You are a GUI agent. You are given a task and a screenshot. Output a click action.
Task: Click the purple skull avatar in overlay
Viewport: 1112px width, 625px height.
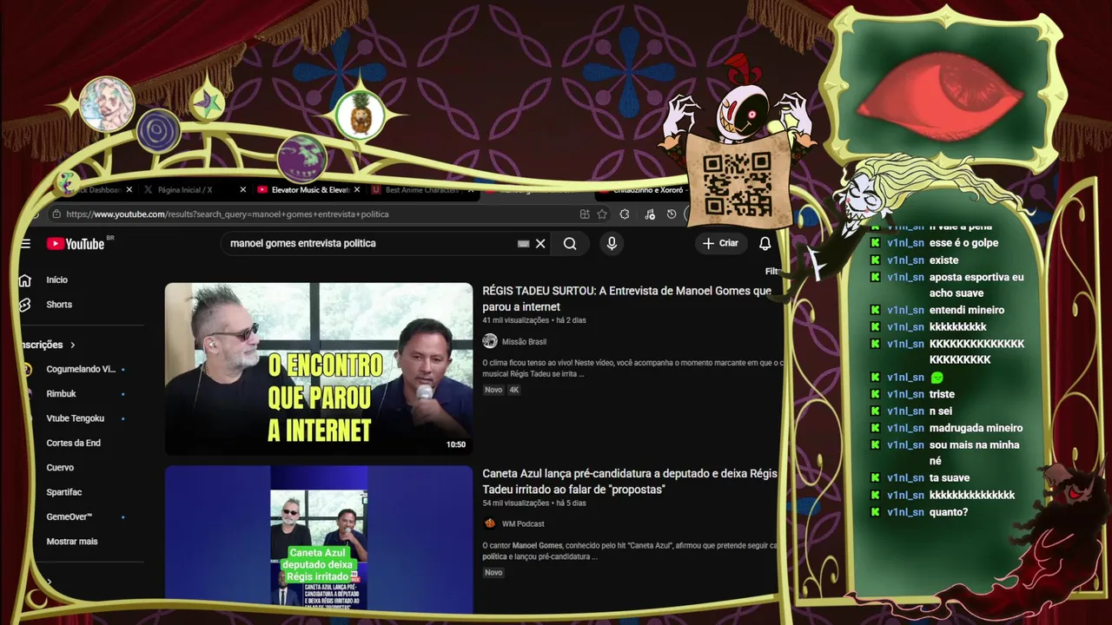(x=302, y=159)
